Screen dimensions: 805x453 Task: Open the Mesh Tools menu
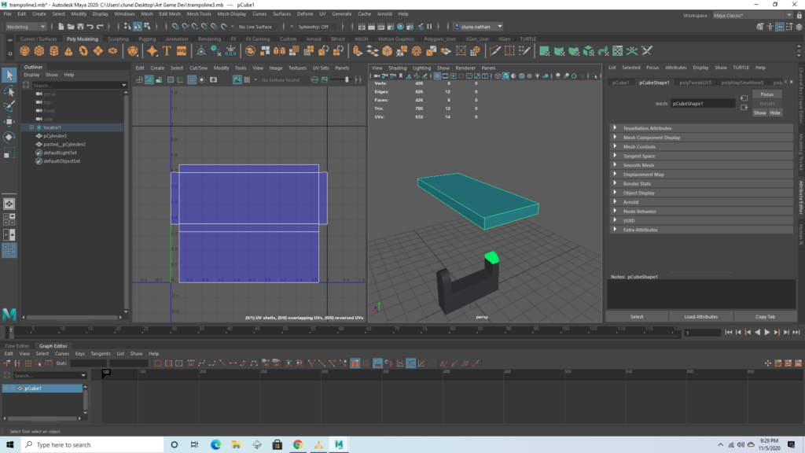[x=199, y=13]
